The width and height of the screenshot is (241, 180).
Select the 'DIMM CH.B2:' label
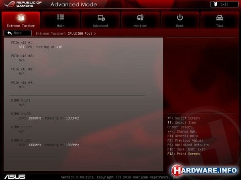tap(21, 140)
